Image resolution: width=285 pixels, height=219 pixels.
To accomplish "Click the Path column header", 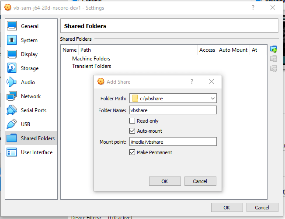I will tap(138, 50).
